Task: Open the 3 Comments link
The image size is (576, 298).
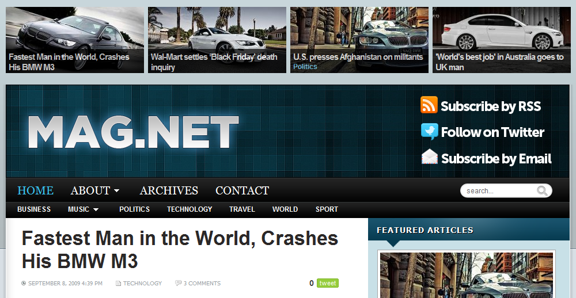Action: (202, 283)
